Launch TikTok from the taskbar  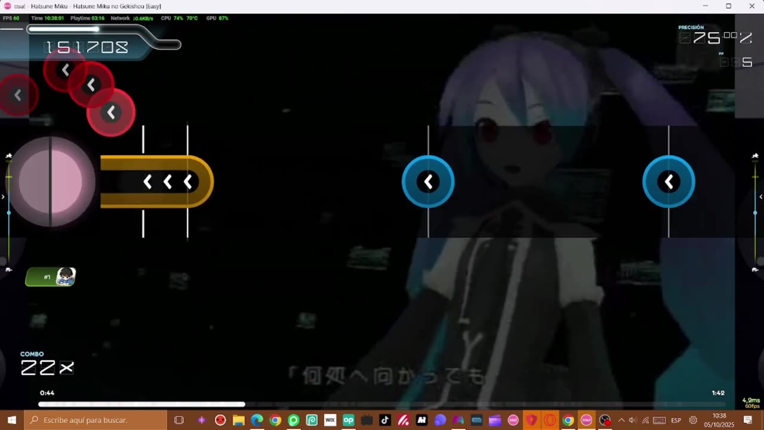(385, 420)
